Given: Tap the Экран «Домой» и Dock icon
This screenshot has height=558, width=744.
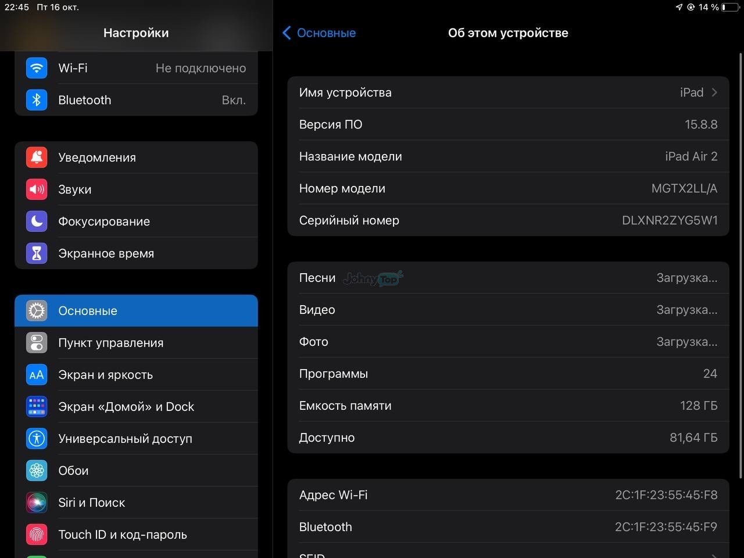Looking at the screenshot, I should pyautogui.click(x=37, y=407).
